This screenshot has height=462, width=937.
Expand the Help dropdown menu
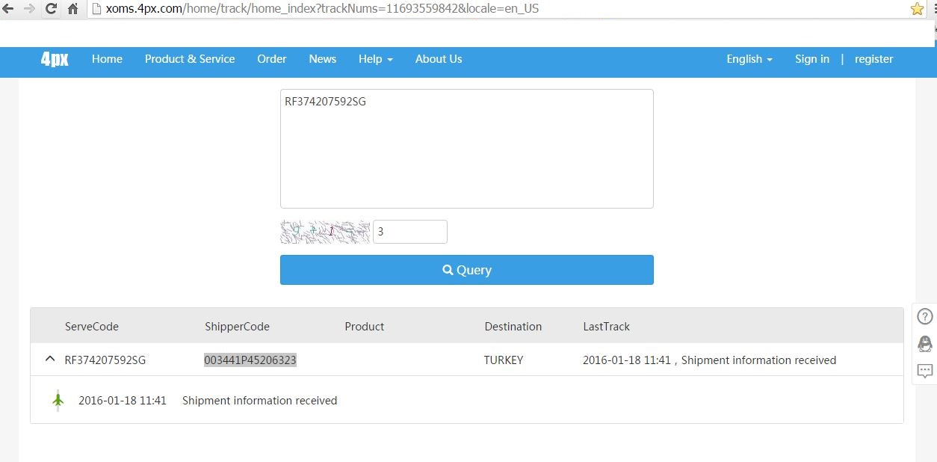(x=375, y=59)
